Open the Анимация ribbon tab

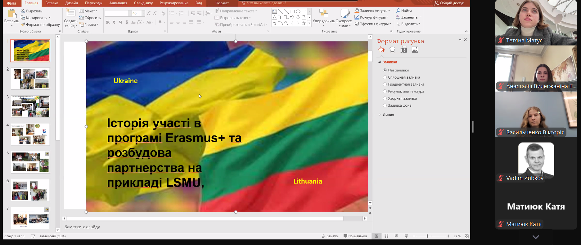click(x=118, y=3)
